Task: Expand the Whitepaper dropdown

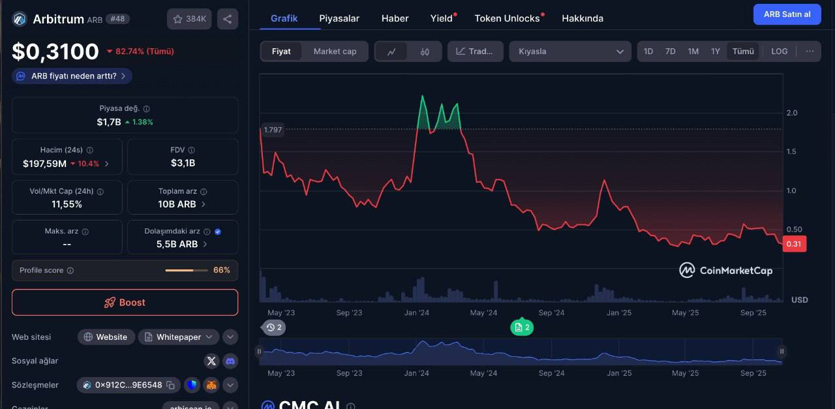Action: click(x=209, y=337)
